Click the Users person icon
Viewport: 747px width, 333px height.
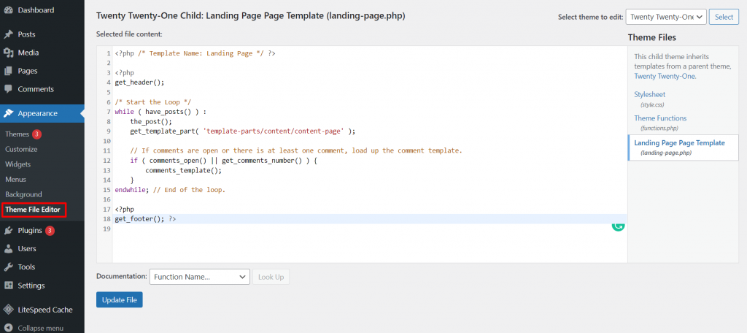[x=9, y=249]
